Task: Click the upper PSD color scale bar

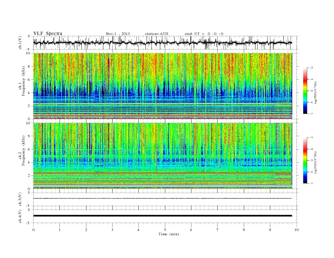Action: [305, 91]
